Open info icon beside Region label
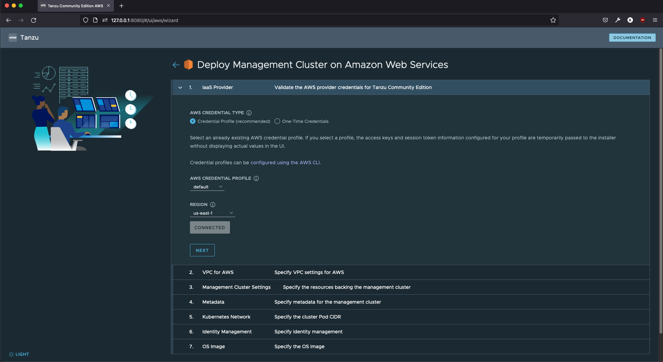 click(x=213, y=205)
